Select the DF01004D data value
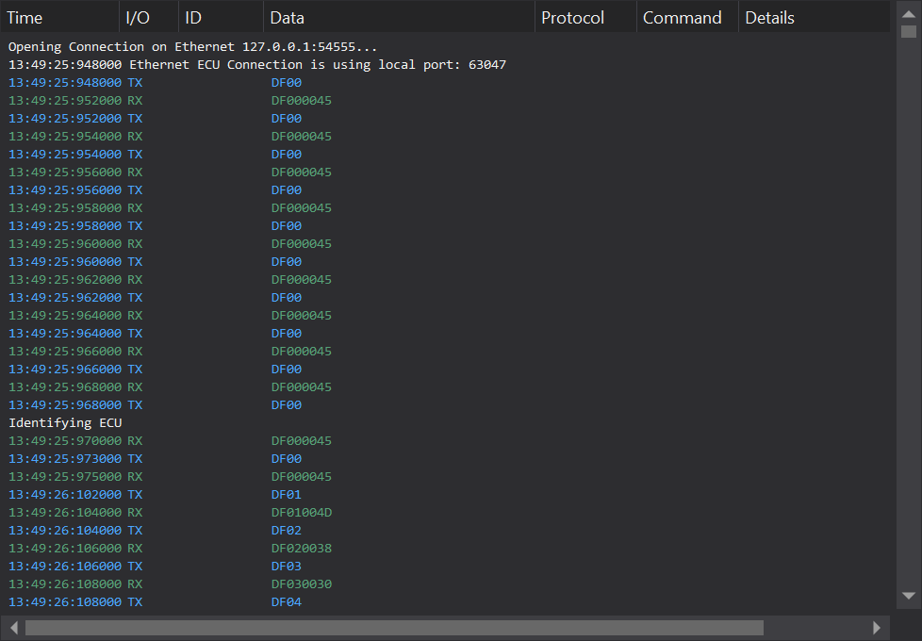Image resolution: width=922 pixels, height=641 pixels. click(302, 513)
